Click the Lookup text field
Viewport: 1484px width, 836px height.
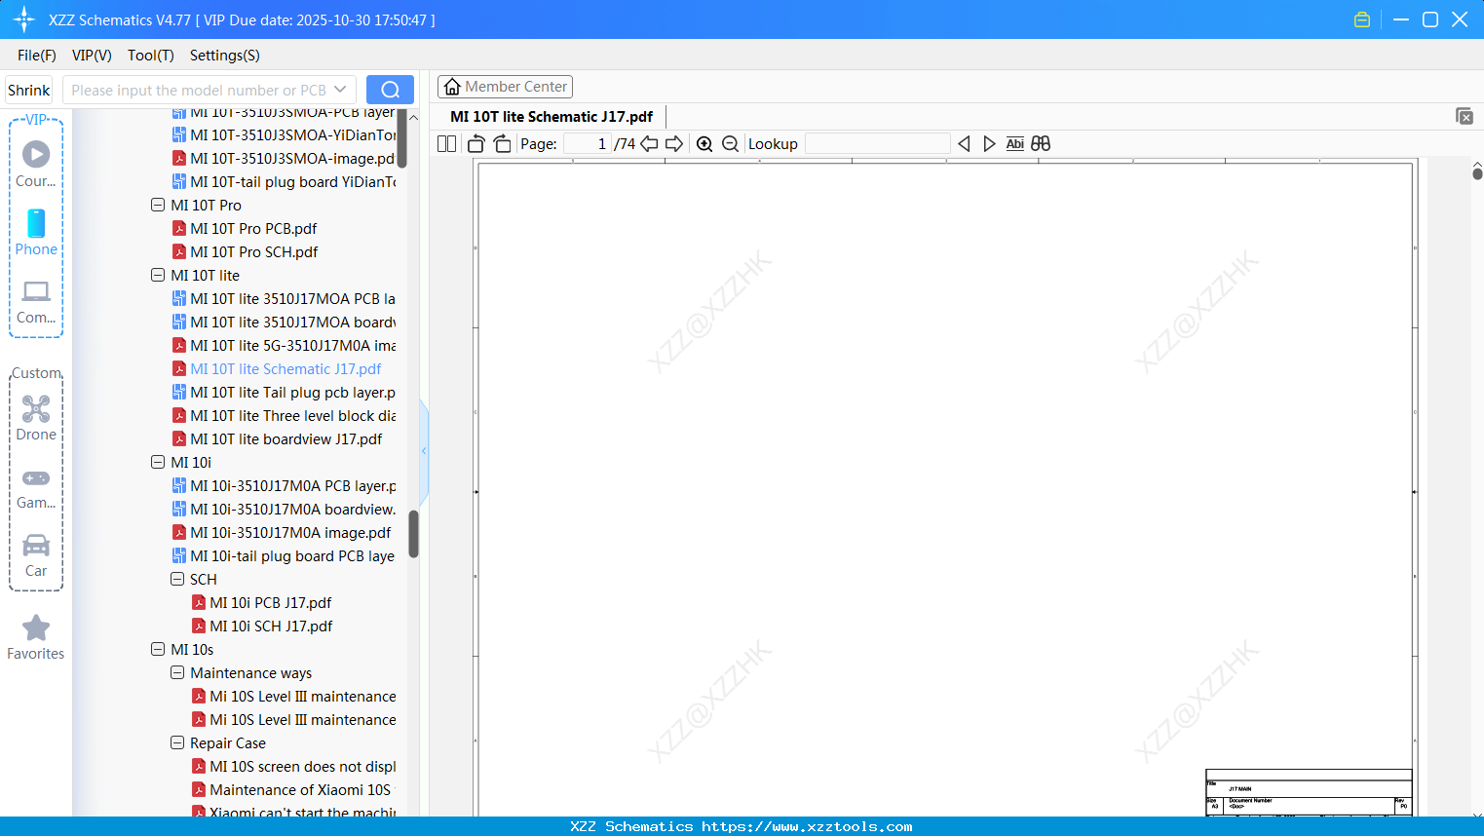pyautogui.click(x=878, y=144)
